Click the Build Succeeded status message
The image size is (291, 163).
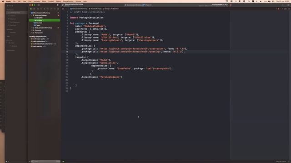click(220, 5)
